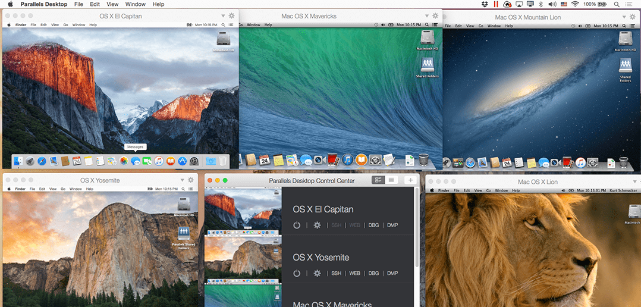The image size is (641, 307).
Task: Switch Control Center to compact list view
Action: coord(391,180)
